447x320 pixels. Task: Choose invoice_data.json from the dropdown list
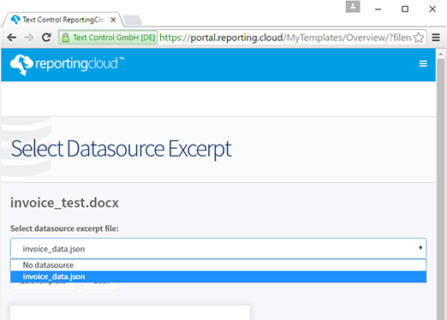pyautogui.click(x=218, y=276)
